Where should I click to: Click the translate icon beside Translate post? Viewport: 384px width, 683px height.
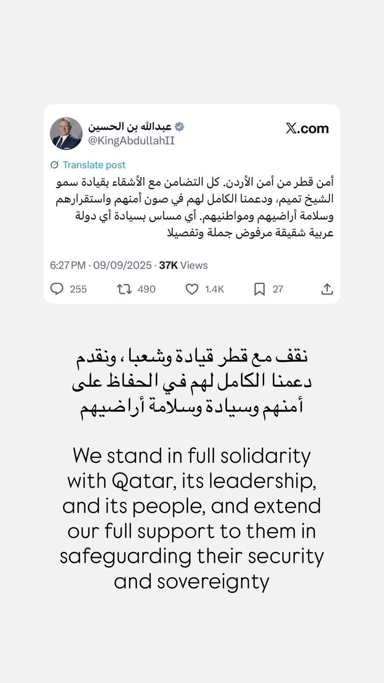tap(54, 165)
